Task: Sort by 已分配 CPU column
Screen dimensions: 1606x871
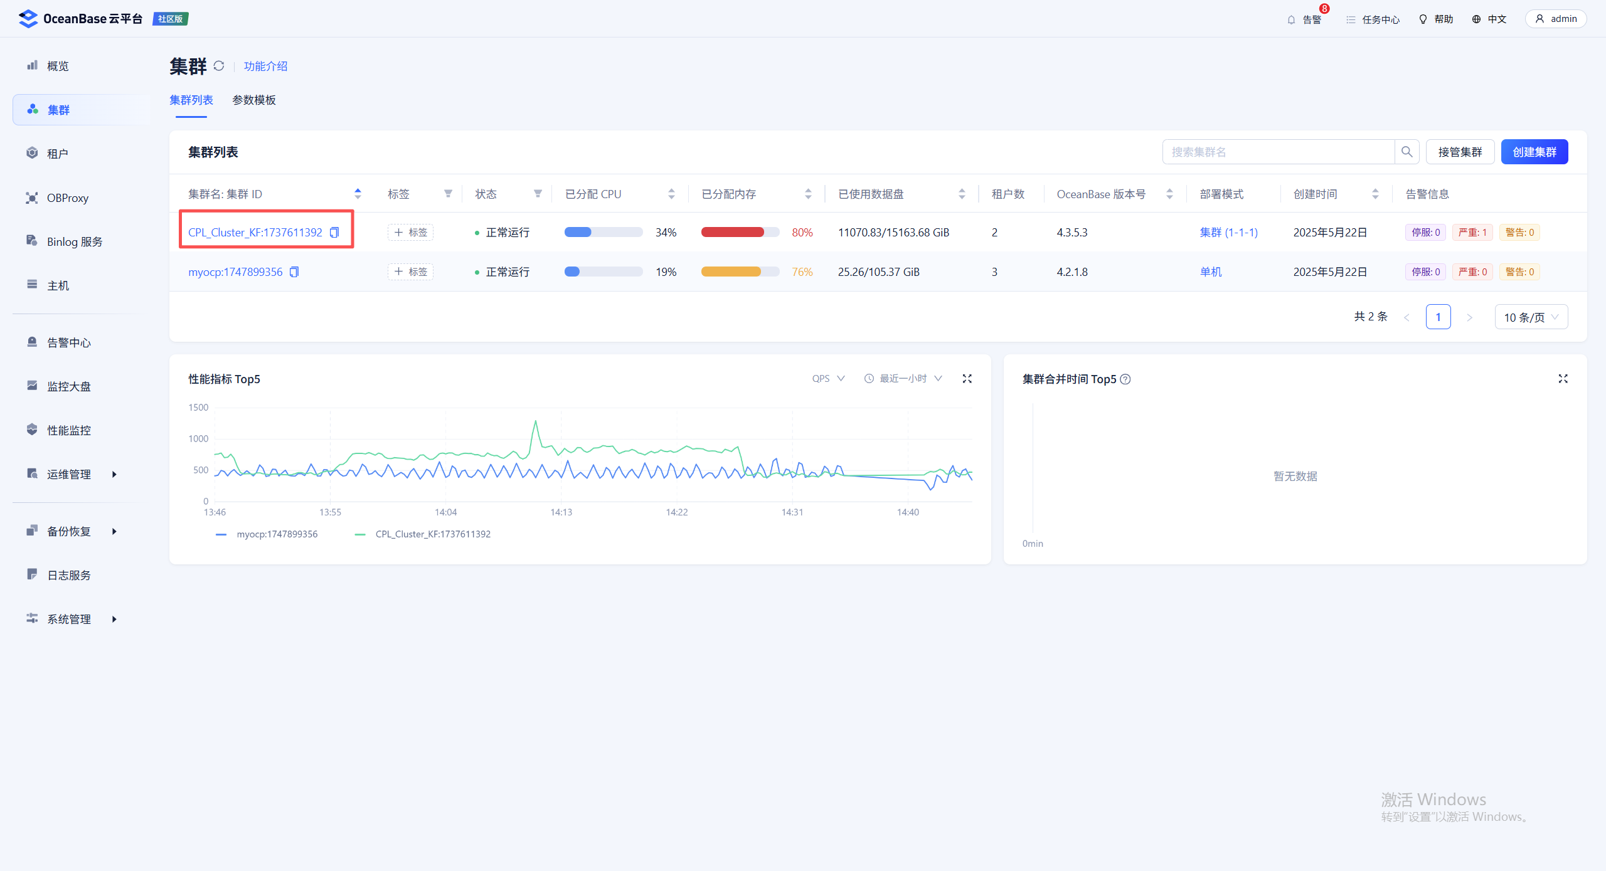Action: click(x=671, y=194)
